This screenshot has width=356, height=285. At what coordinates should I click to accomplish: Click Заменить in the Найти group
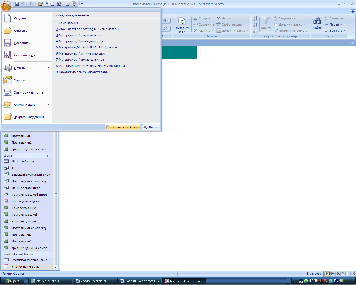334,18
